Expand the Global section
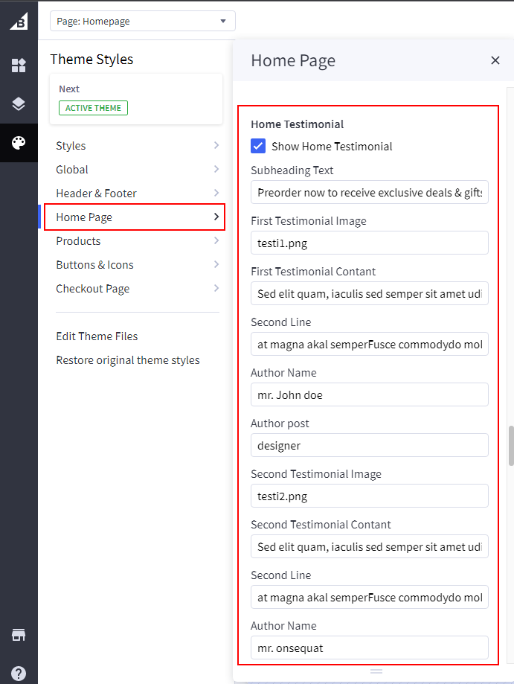Image resolution: width=514 pixels, height=684 pixels. tap(138, 170)
